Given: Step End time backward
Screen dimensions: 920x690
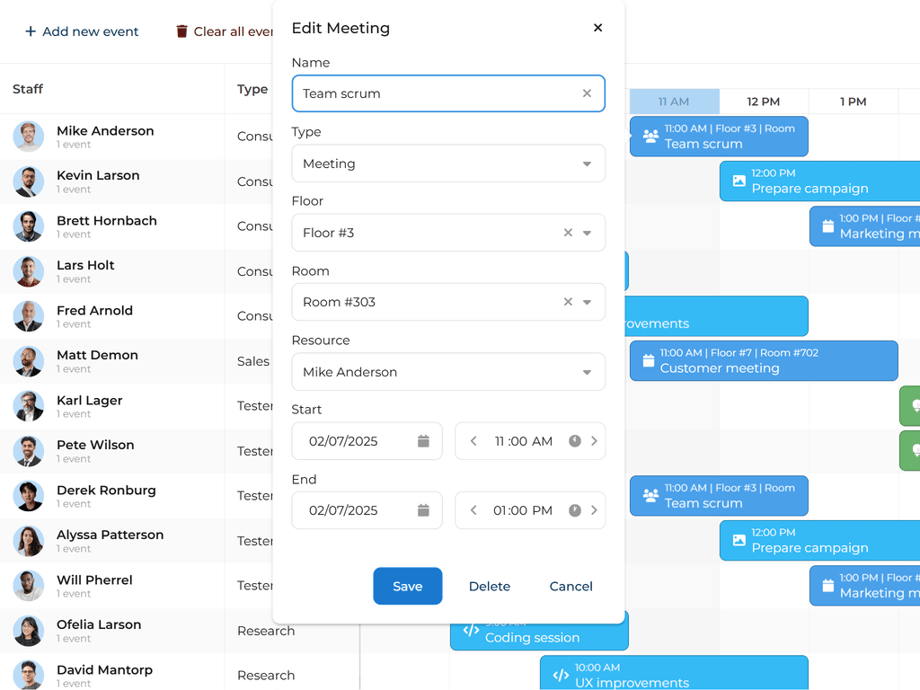Looking at the screenshot, I should click(473, 510).
